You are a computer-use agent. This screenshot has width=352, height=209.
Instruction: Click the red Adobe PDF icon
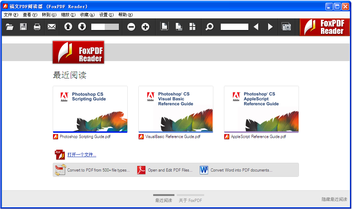click(x=142, y=170)
